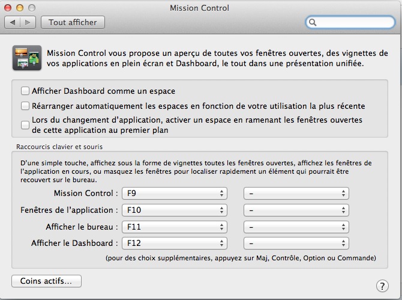Image resolution: width=402 pixels, height=300 pixels.
Task: Close the Mission Control window
Action: [8, 8]
